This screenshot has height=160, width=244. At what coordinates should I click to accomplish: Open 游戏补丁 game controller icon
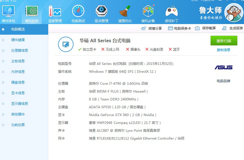pos(171,14)
